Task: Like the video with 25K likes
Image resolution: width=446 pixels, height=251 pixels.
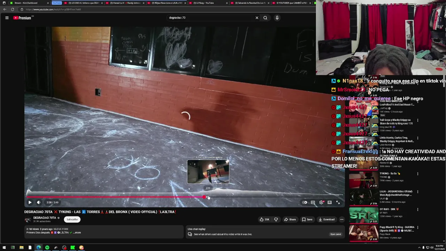Action: pyautogui.click(x=264, y=219)
